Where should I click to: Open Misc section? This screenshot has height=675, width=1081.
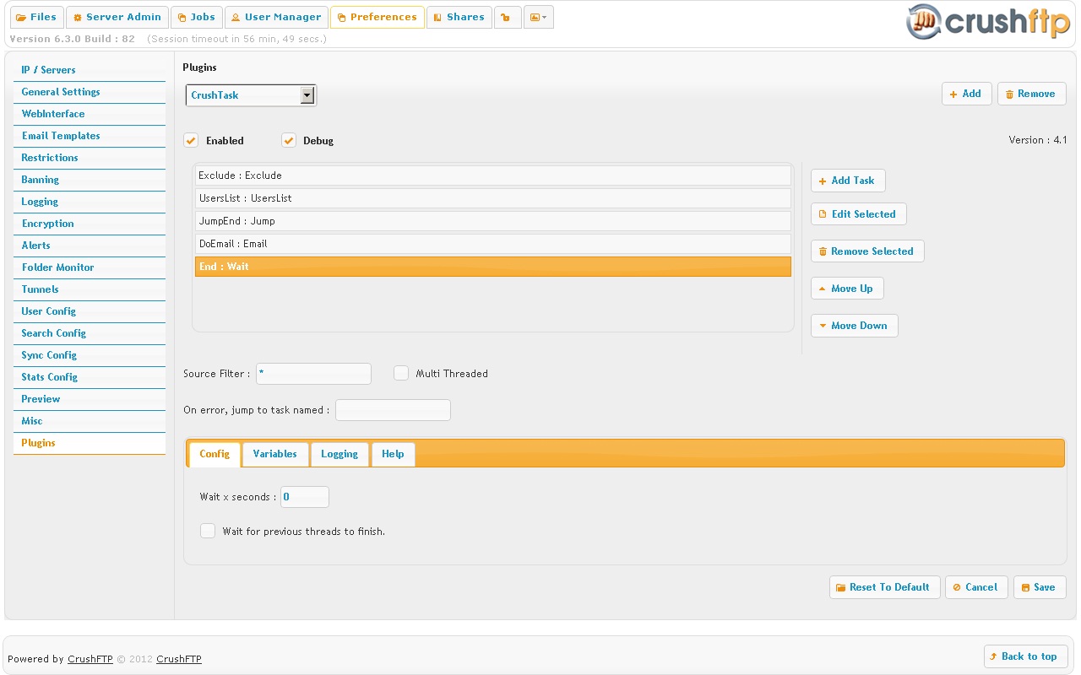[x=90, y=421]
